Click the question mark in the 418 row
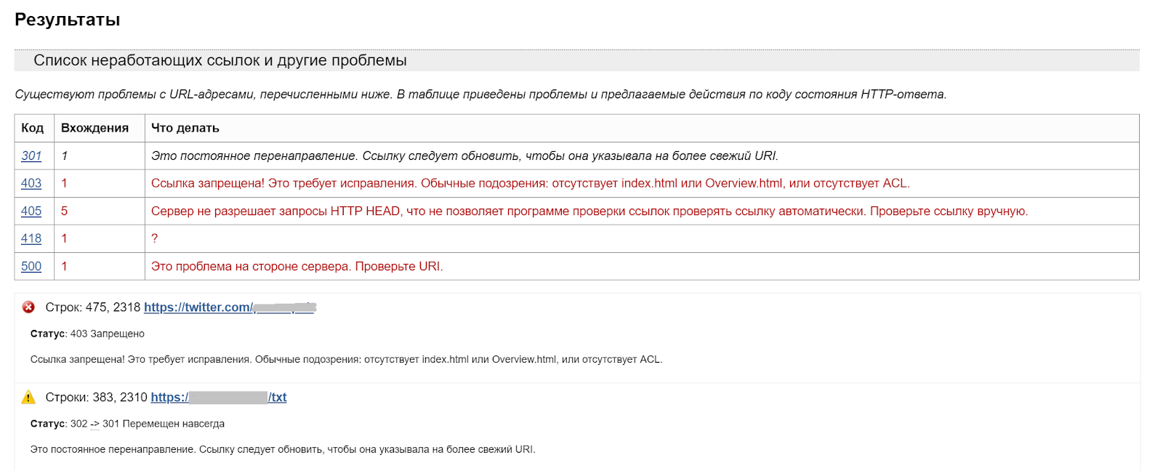The width and height of the screenshot is (1163, 471). (x=154, y=238)
